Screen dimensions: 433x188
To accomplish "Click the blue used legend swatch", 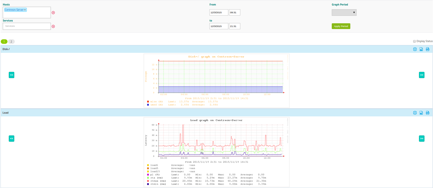I will point(148,105).
